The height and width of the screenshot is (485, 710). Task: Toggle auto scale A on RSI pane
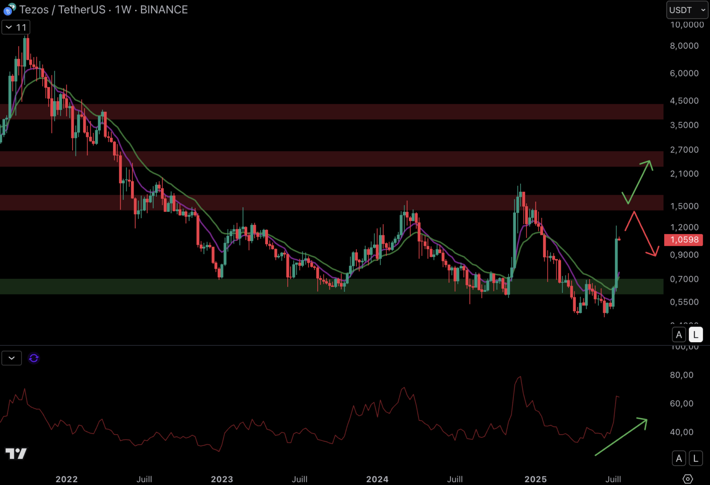(679, 459)
